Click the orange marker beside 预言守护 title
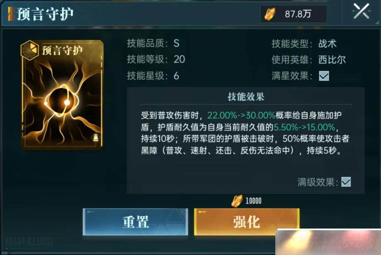 pyautogui.click(x=11, y=14)
